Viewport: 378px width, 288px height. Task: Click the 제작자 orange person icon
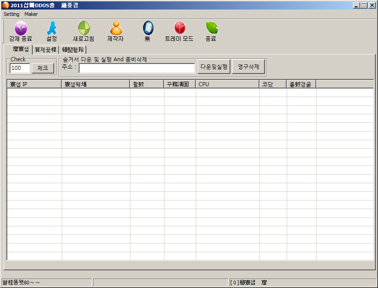(x=116, y=29)
